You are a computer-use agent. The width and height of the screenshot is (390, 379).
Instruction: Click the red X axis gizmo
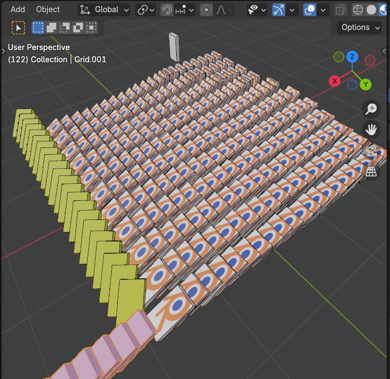(334, 81)
